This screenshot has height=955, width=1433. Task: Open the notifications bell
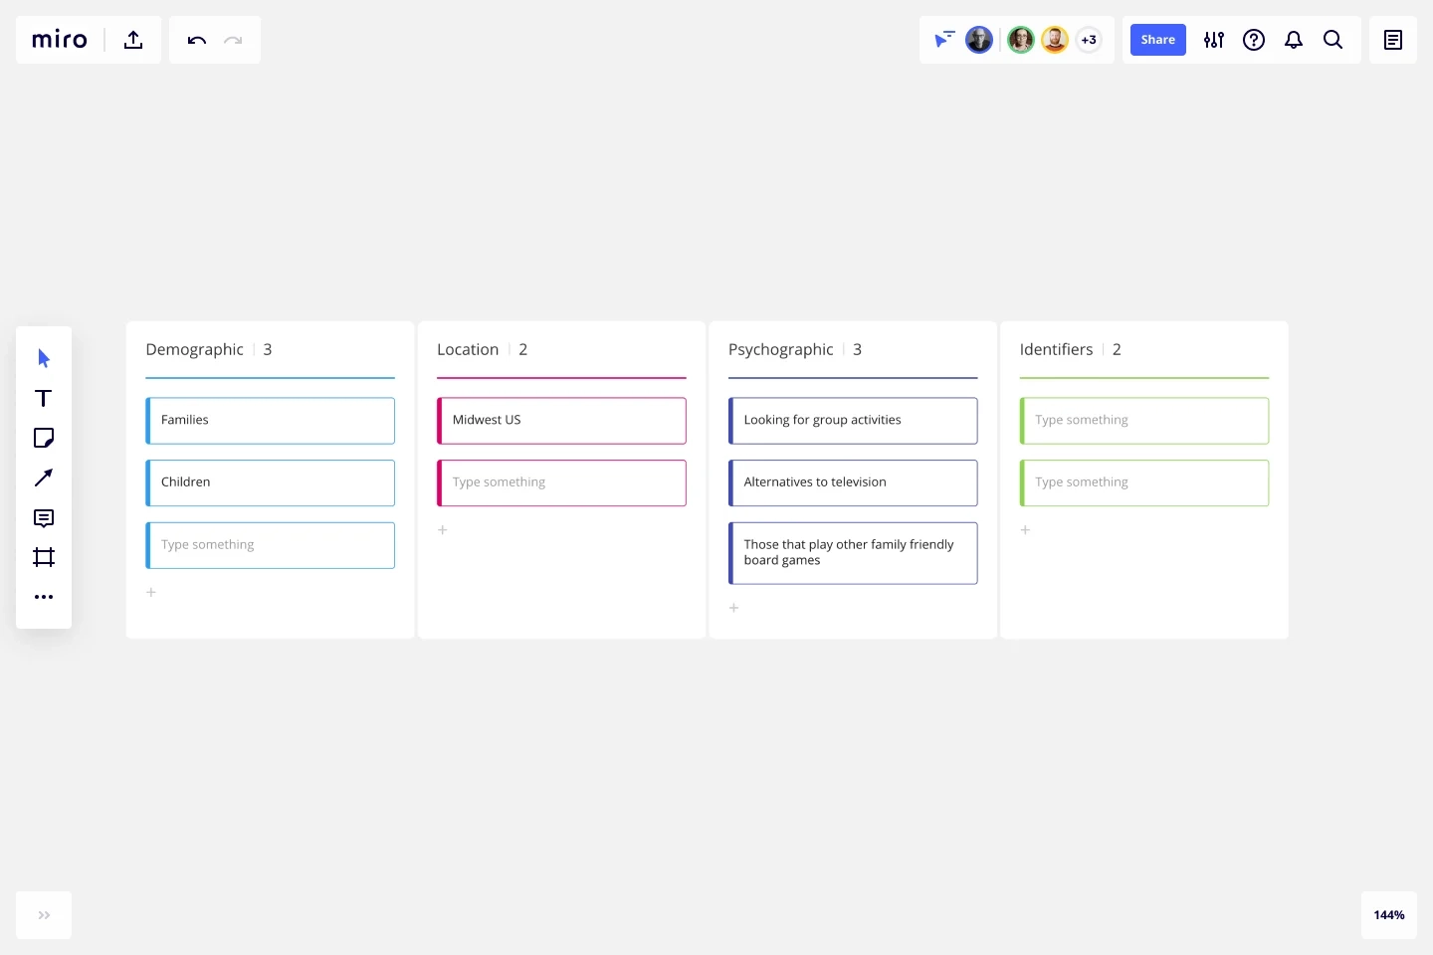click(x=1294, y=40)
